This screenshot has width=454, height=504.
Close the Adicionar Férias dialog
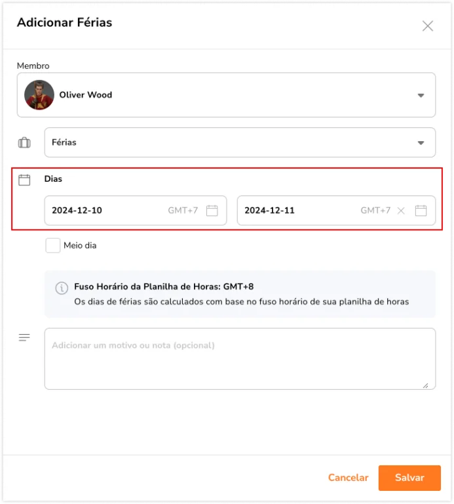tap(427, 26)
